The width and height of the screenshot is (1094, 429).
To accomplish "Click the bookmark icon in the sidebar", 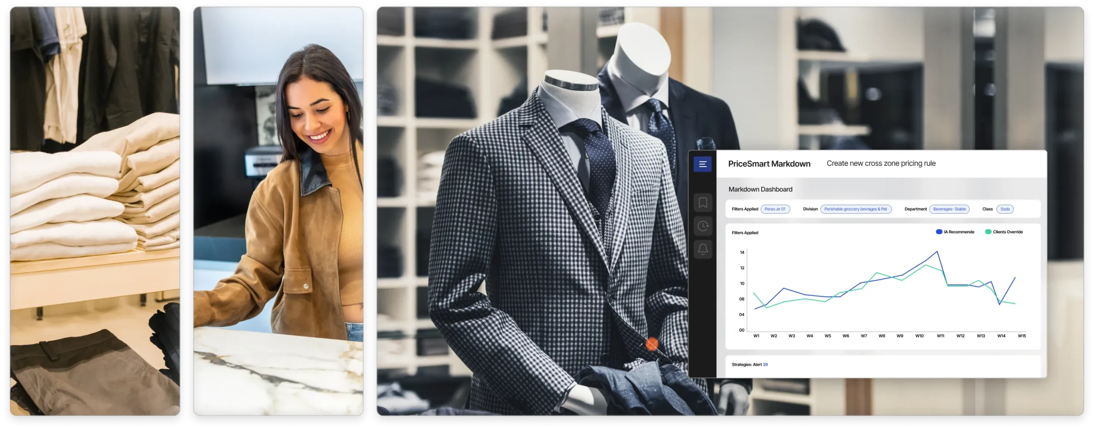I will [703, 203].
